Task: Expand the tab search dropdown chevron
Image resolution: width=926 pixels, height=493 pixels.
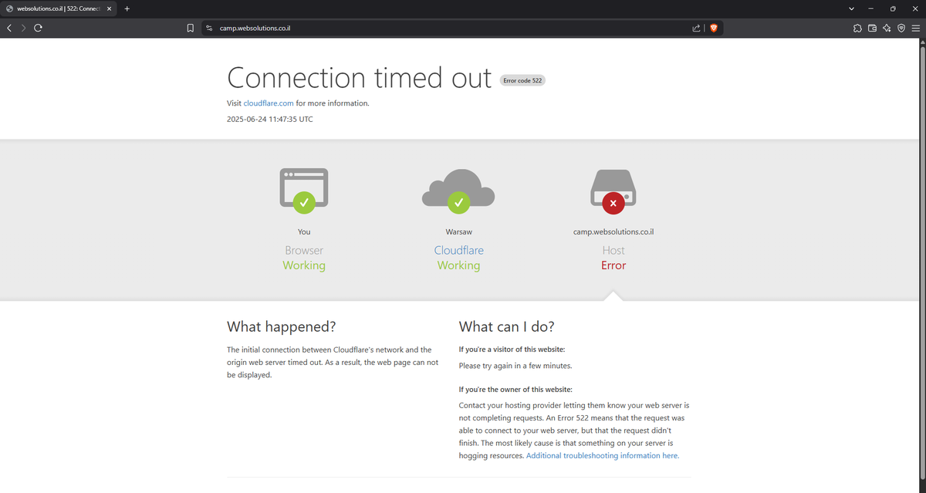Action: 851,8
